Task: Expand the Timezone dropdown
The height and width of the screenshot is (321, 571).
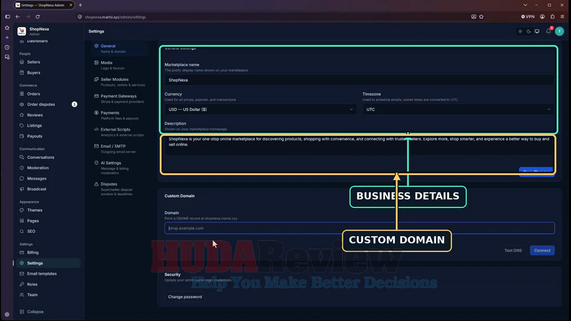Action: click(458, 110)
